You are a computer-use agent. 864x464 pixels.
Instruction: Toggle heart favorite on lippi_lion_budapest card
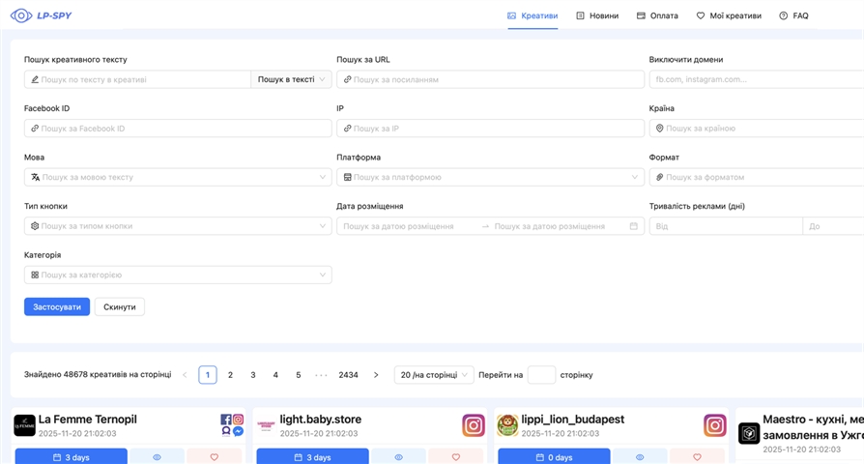[698, 457]
